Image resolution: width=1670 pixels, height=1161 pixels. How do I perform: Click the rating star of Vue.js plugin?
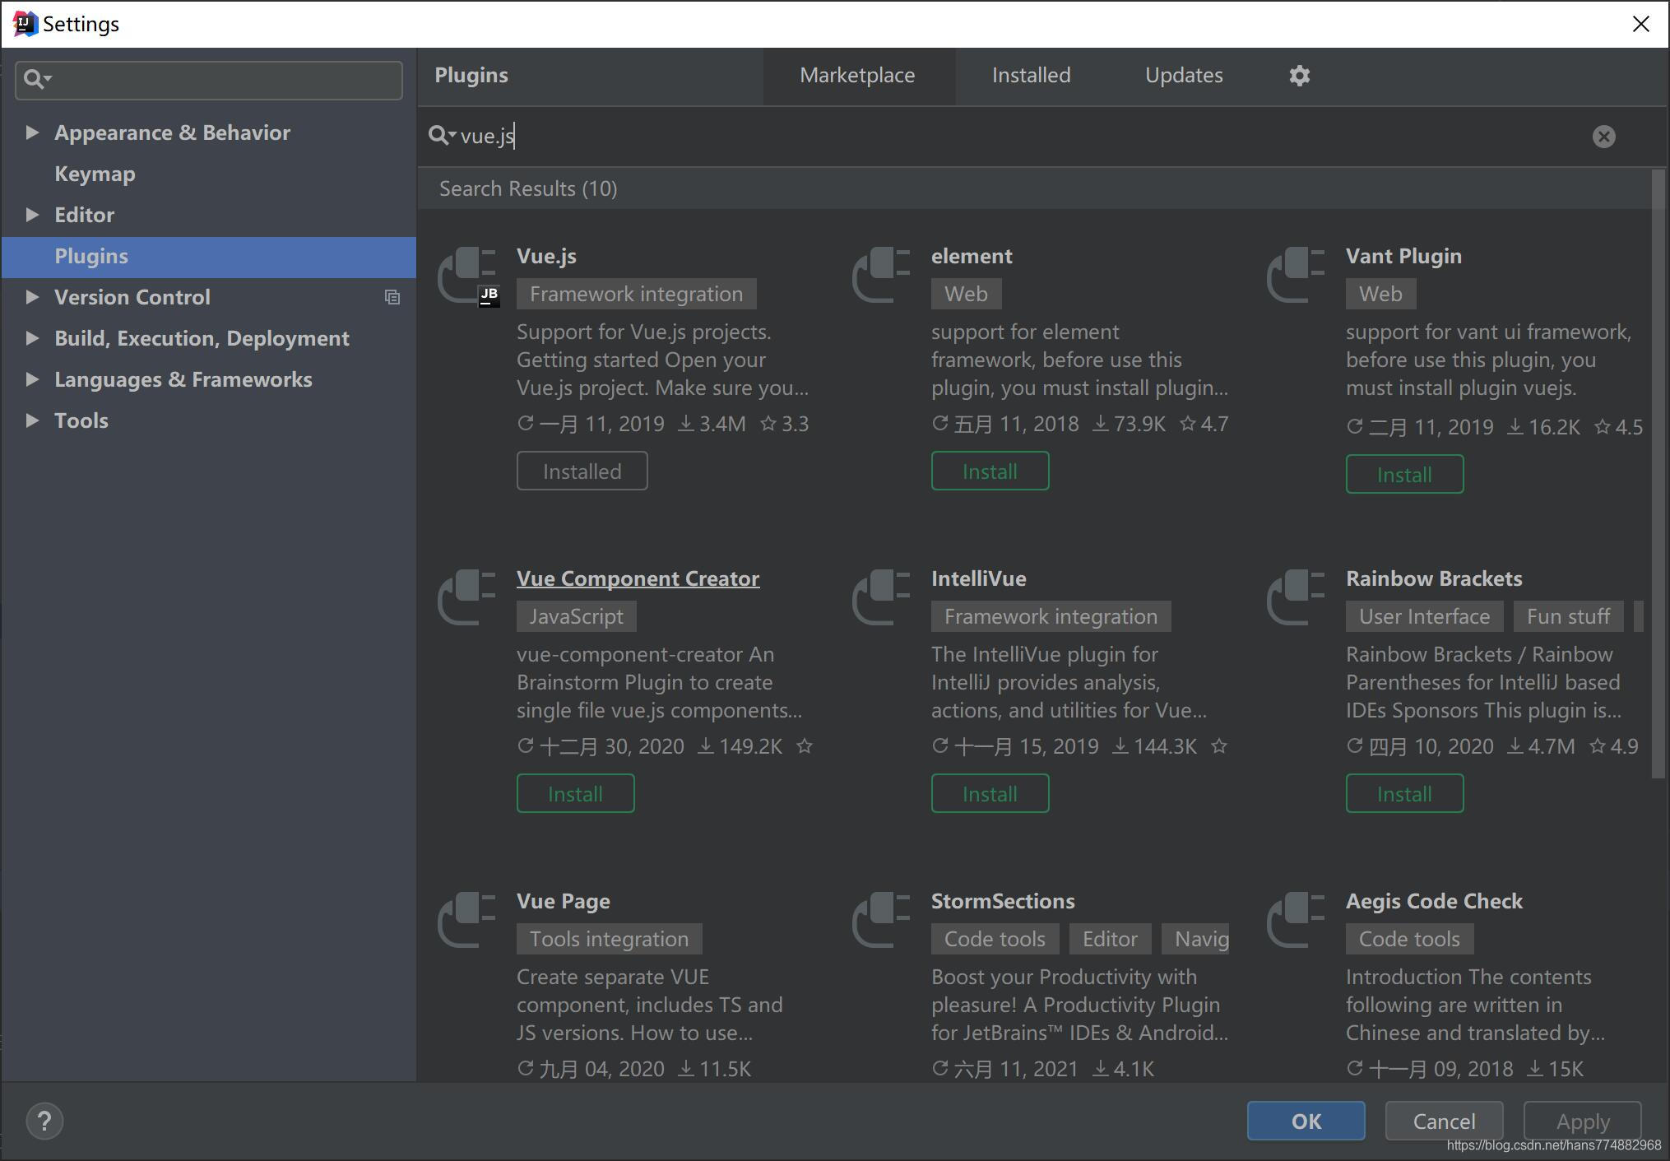768,424
